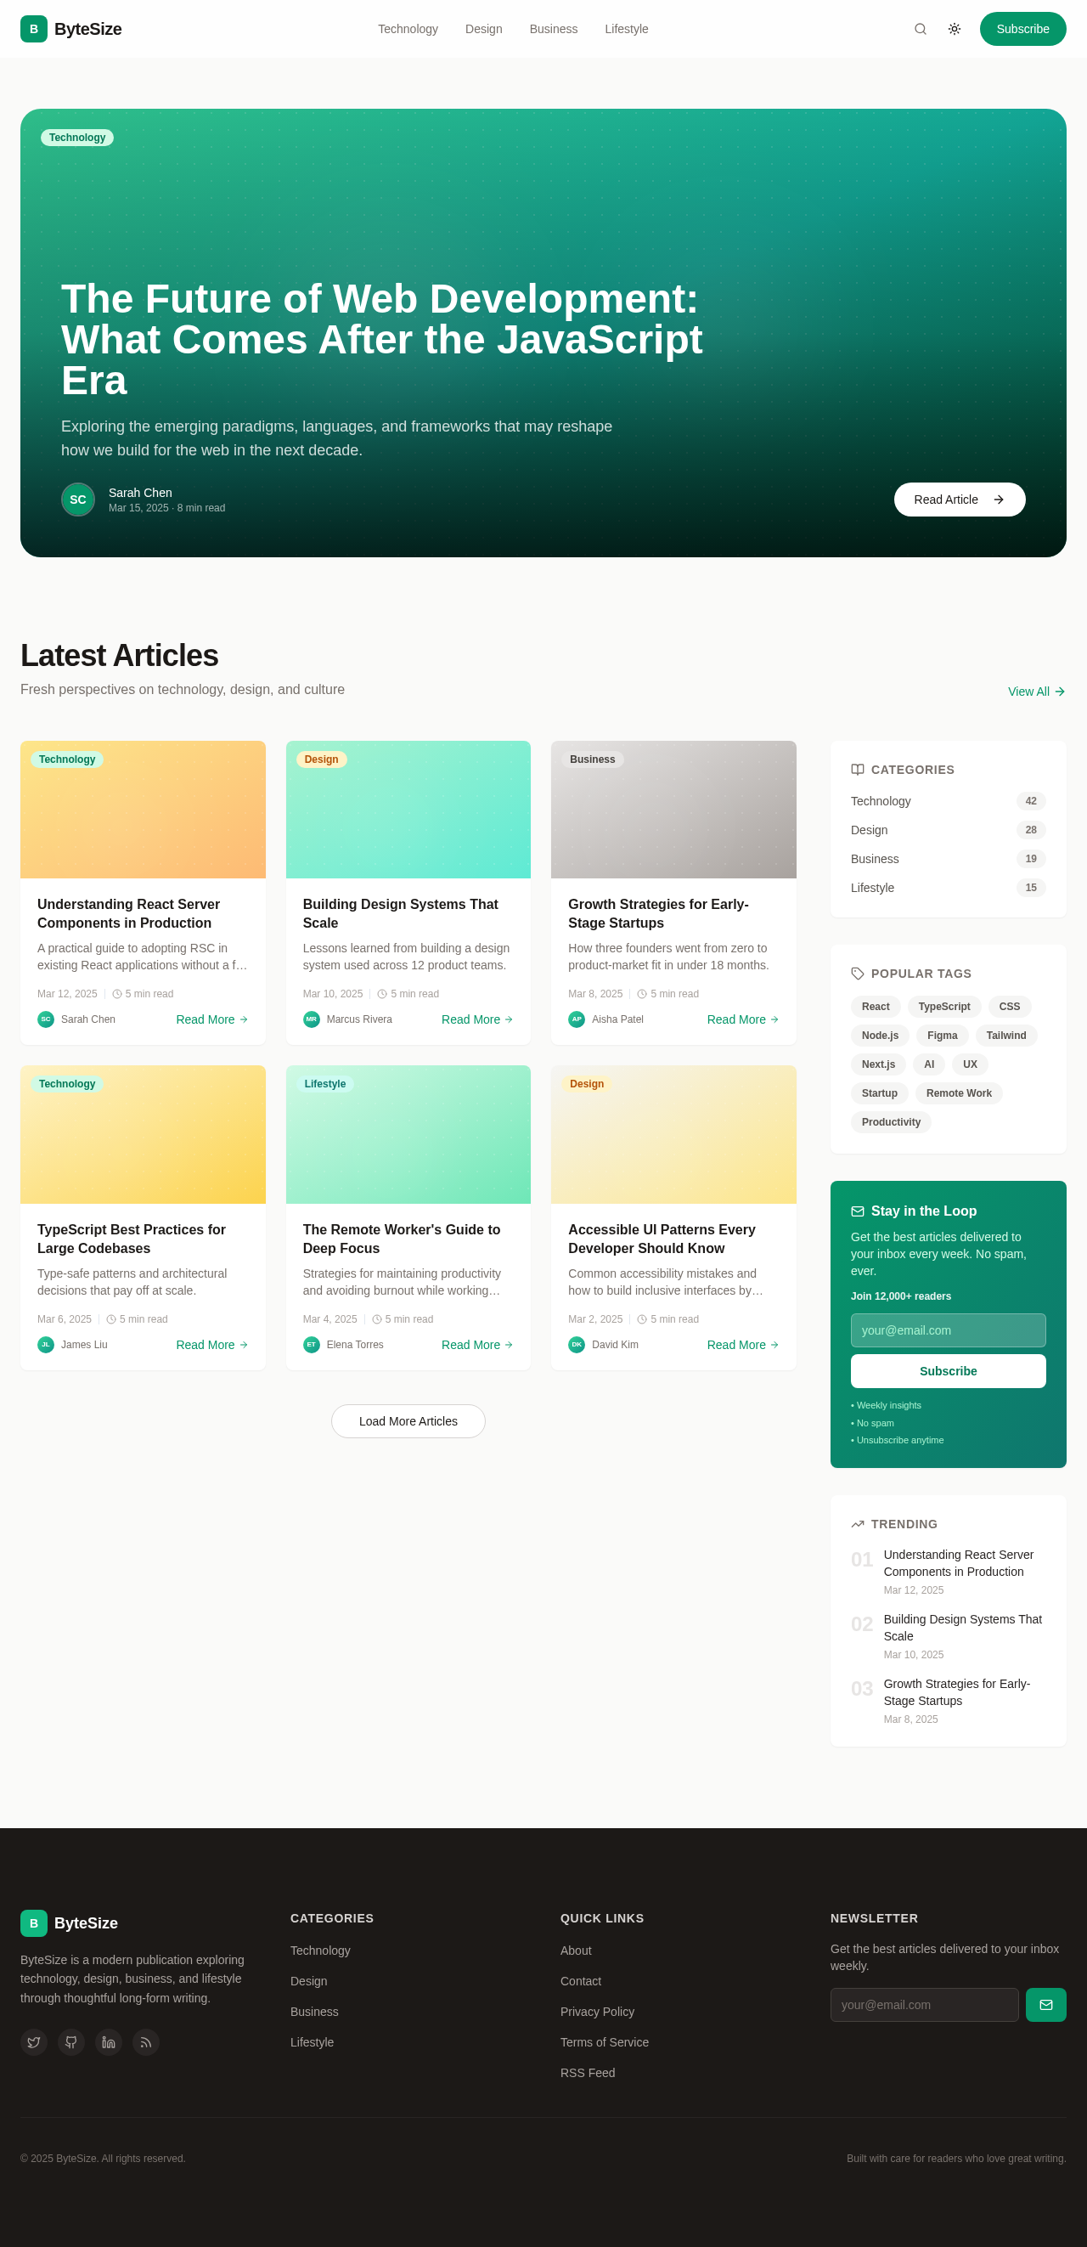This screenshot has height=2247, width=1087.
Task: Open Lifestyle in top navigation
Action: [x=626, y=29]
